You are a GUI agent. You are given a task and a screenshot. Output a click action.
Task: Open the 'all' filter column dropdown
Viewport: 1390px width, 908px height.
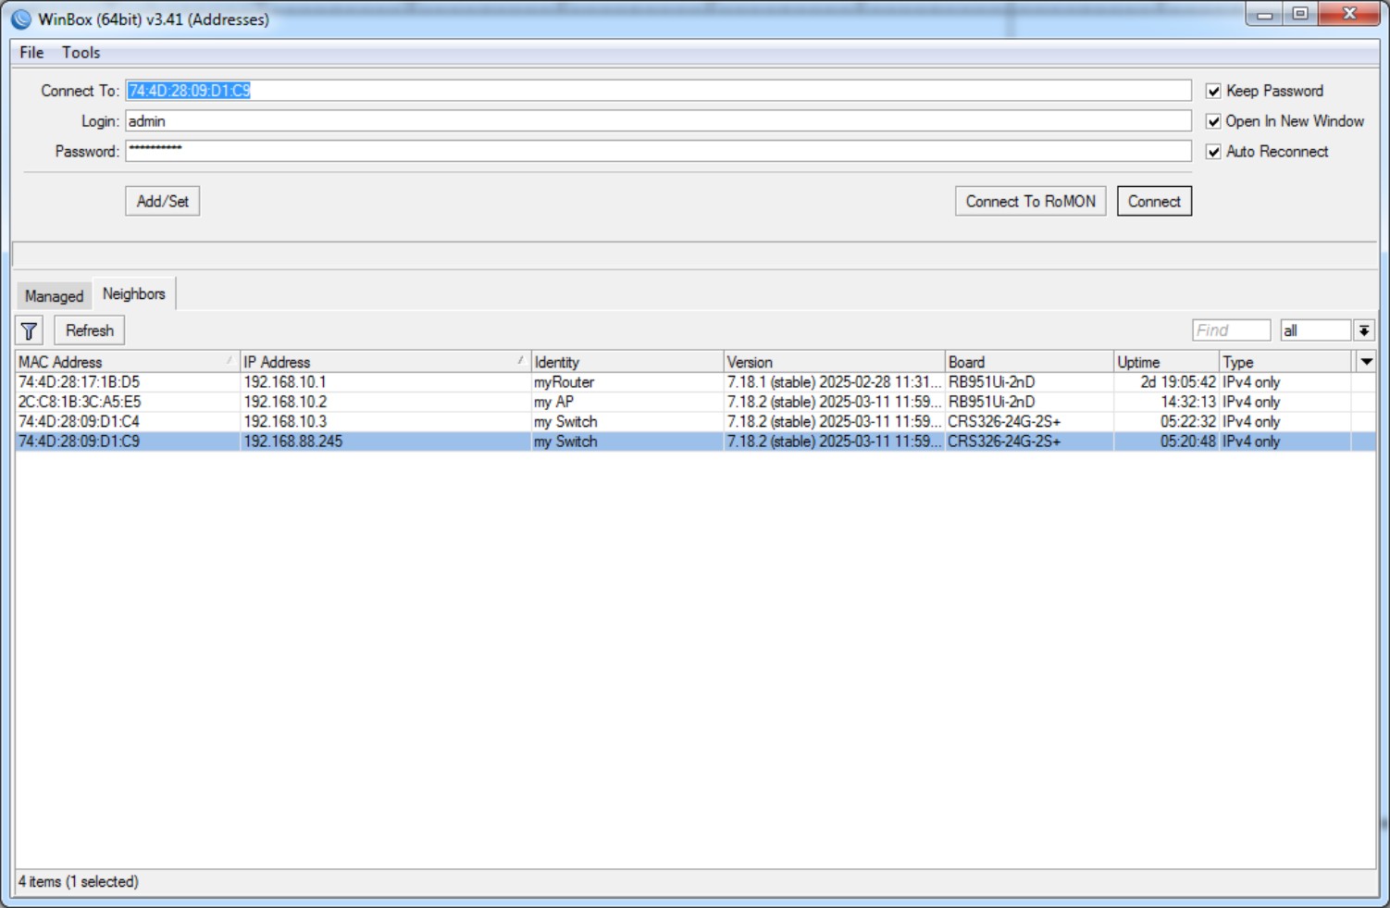[x=1364, y=330]
